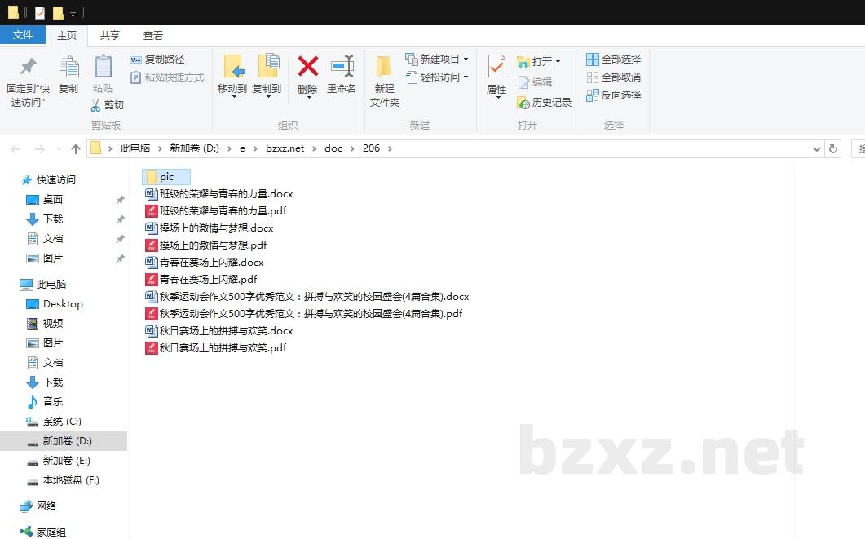Open the 文件 (File) menu

pos(24,35)
